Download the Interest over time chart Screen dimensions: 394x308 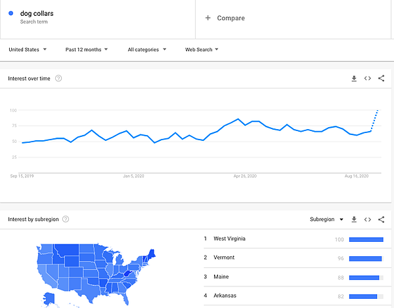354,79
